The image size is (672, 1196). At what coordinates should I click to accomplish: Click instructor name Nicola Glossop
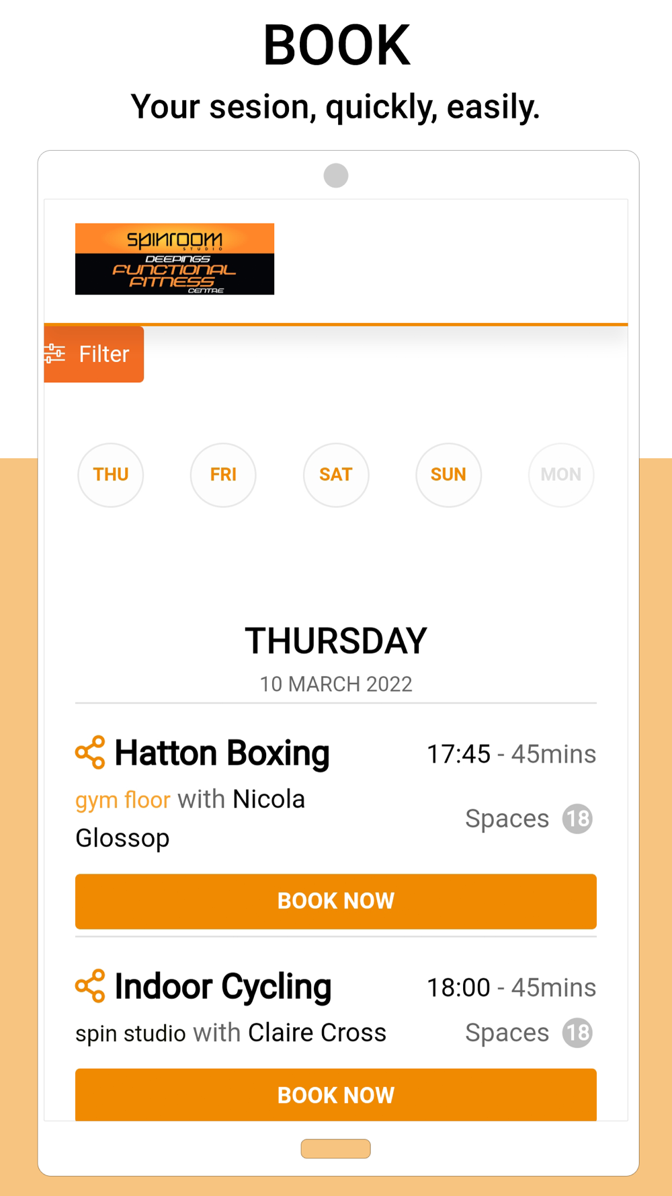pos(268,800)
